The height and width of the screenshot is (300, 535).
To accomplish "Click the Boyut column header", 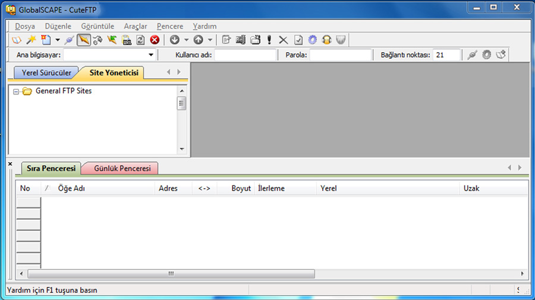I will [236, 188].
